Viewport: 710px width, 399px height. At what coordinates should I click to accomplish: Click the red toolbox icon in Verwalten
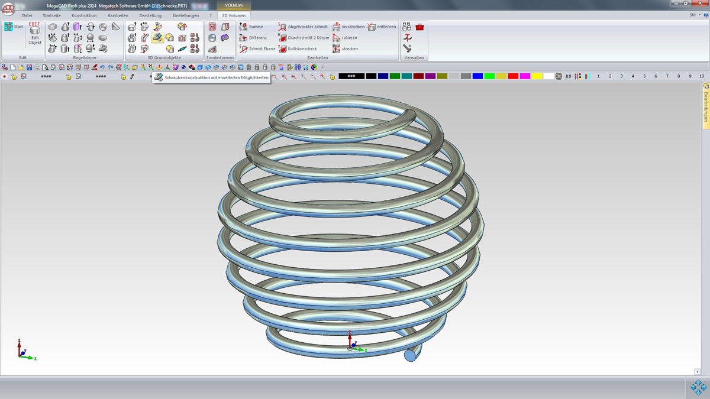(419, 27)
